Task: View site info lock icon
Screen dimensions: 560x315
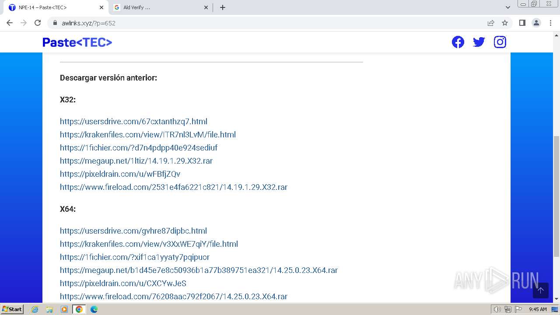Action: (x=55, y=23)
